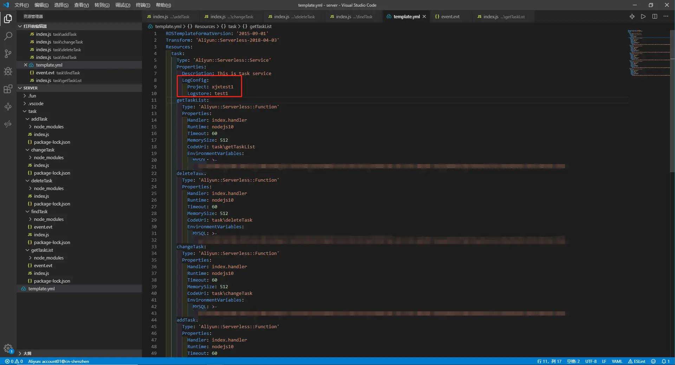Change file encoding UTF-8
This screenshot has width=675, height=365.
click(x=591, y=361)
